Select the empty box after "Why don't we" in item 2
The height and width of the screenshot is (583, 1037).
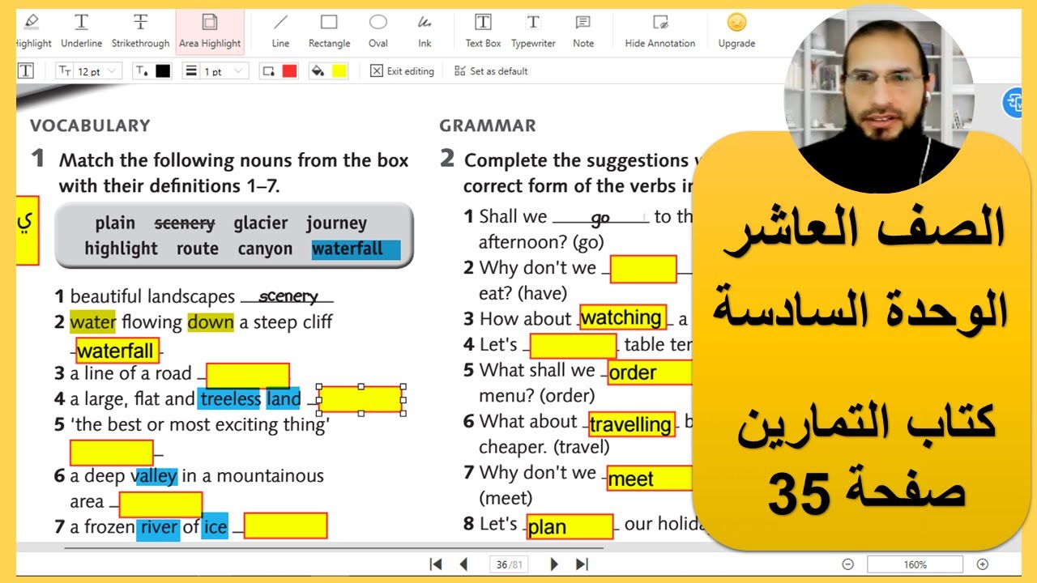(643, 269)
